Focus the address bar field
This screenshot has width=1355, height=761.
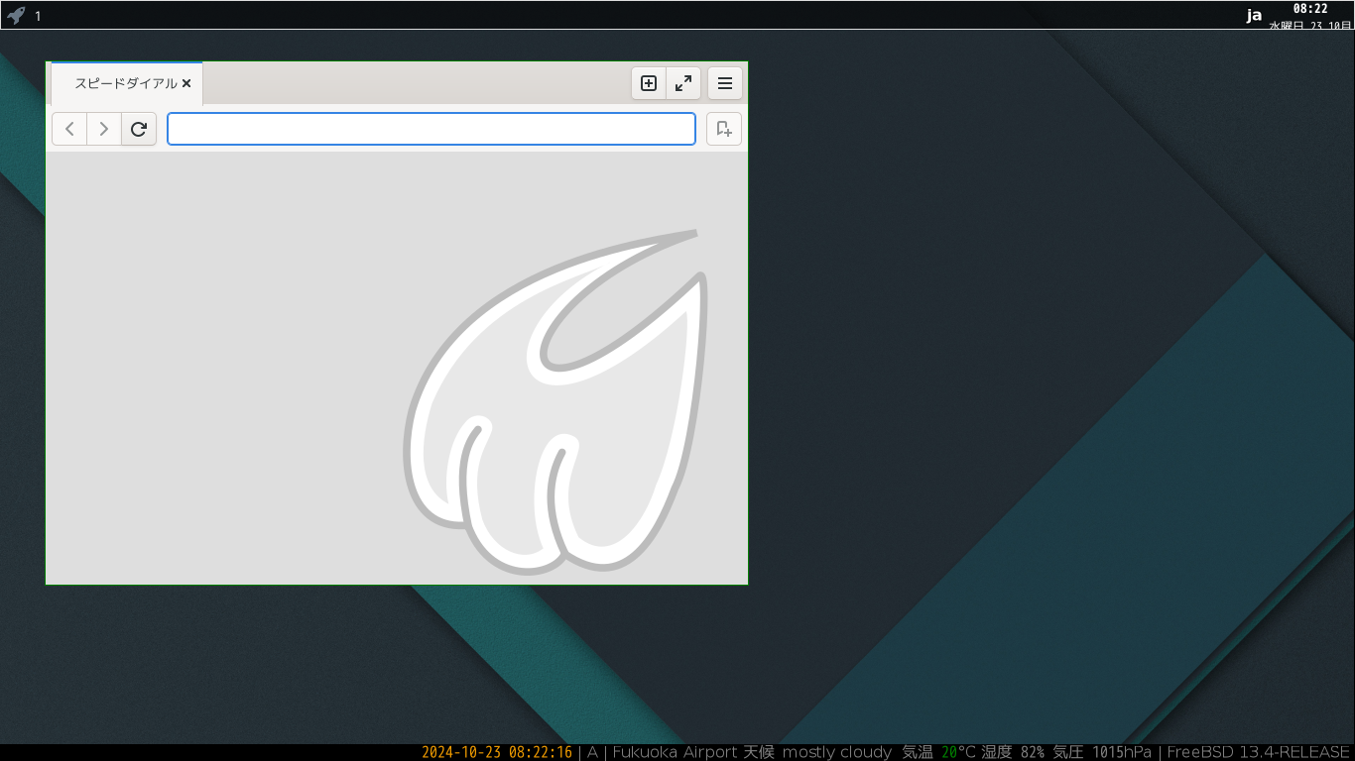431,129
